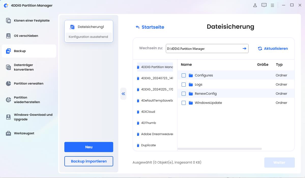Open the Werkzeugset section
The width and height of the screenshot is (305, 178).
(x=24, y=133)
